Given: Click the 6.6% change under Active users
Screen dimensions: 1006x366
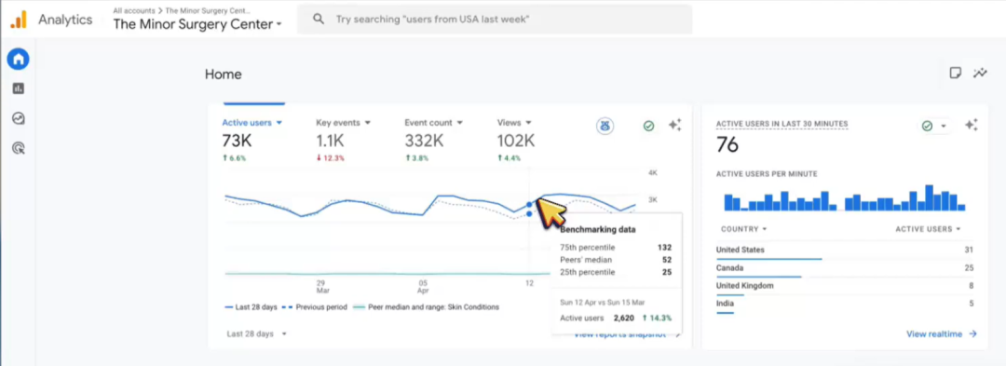Looking at the screenshot, I should [x=234, y=158].
